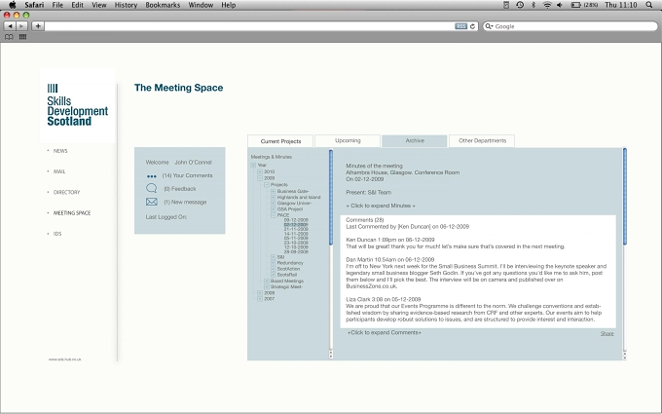Image resolution: width=662 pixels, height=414 pixels.
Task: Open the History menu
Action: [x=126, y=5]
